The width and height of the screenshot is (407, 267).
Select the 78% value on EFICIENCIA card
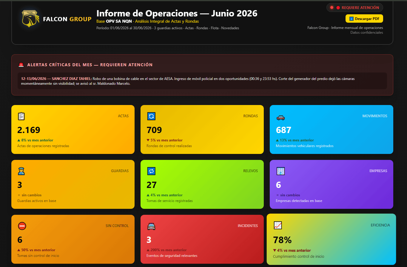coord(282,240)
